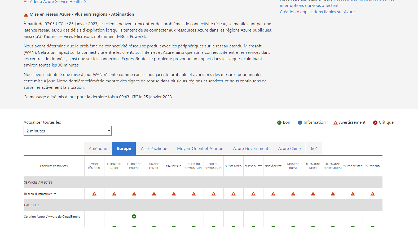Click the Europe de l'Ouest column header
Image resolution: width=418 pixels, height=227 pixels.
pos(134,166)
